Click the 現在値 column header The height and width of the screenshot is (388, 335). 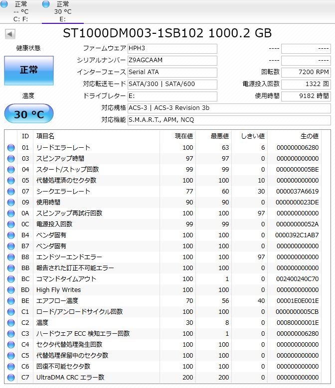tap(184, 136)
